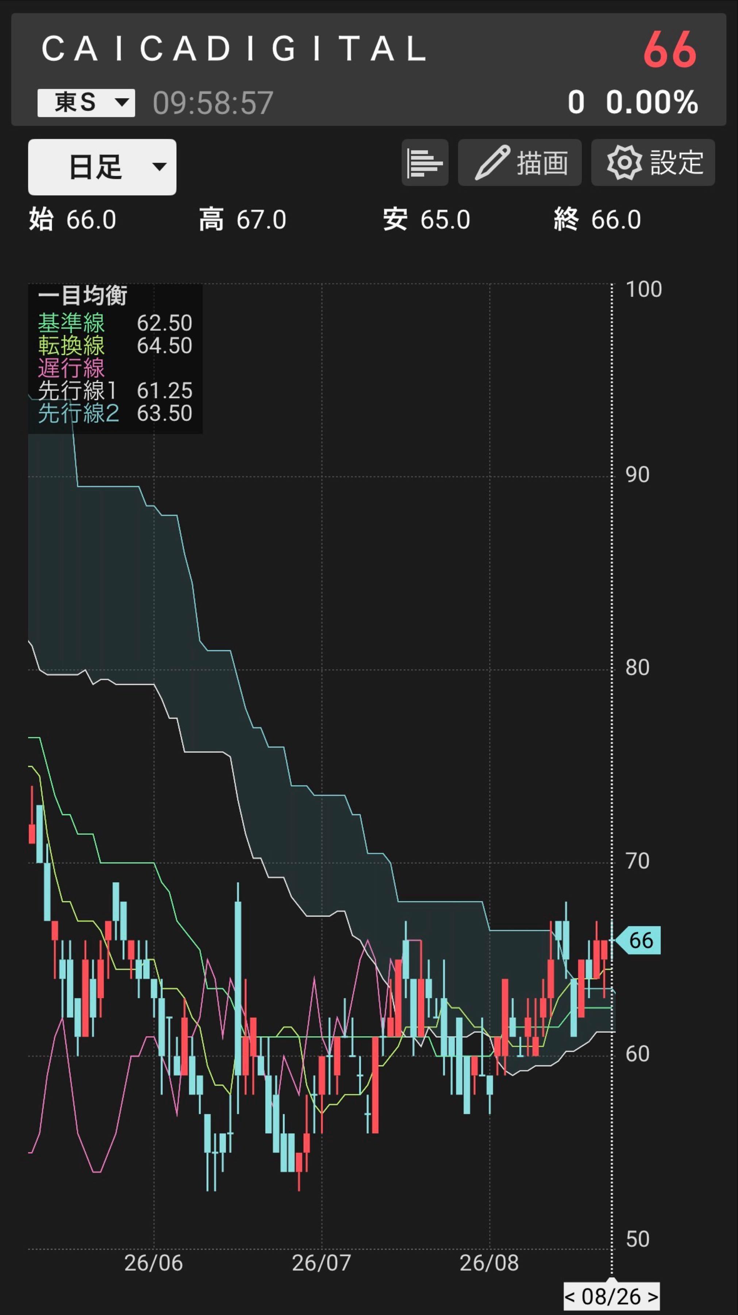Tap the 0.00% change value
This screenshot has height=1315, width=738.
pyautogui.click(x=652, y=102)
